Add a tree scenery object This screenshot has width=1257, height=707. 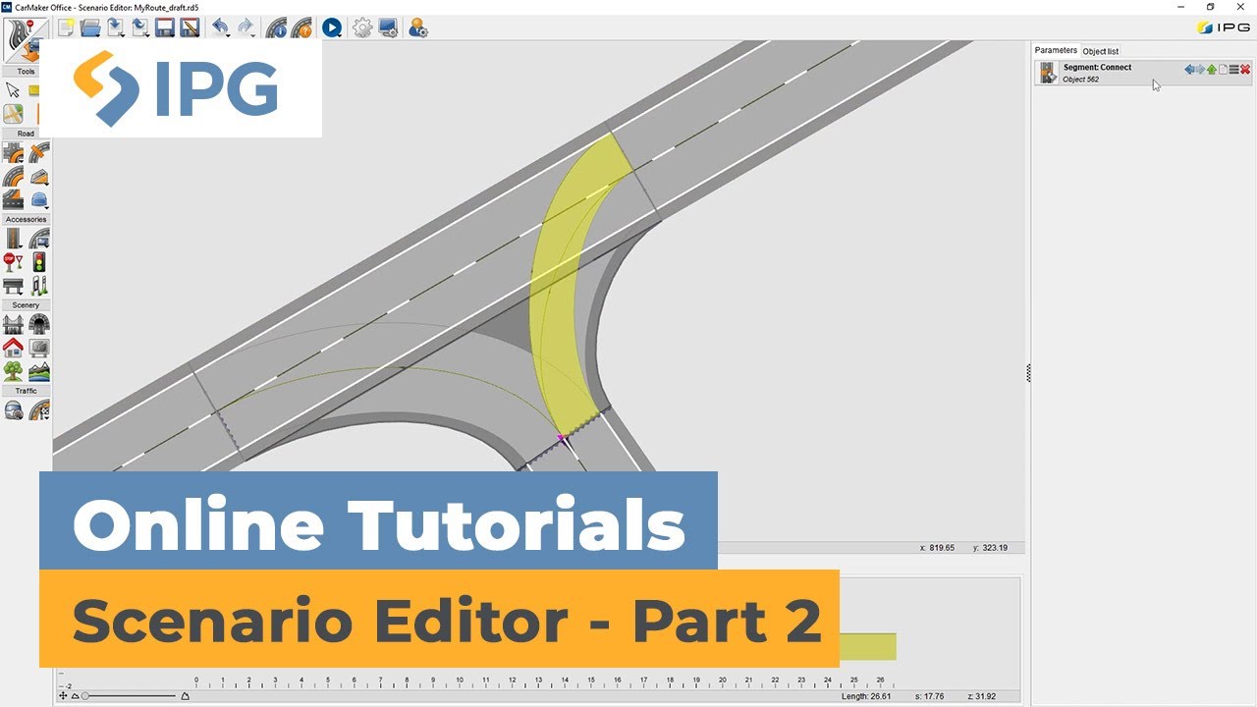point(14,371)
